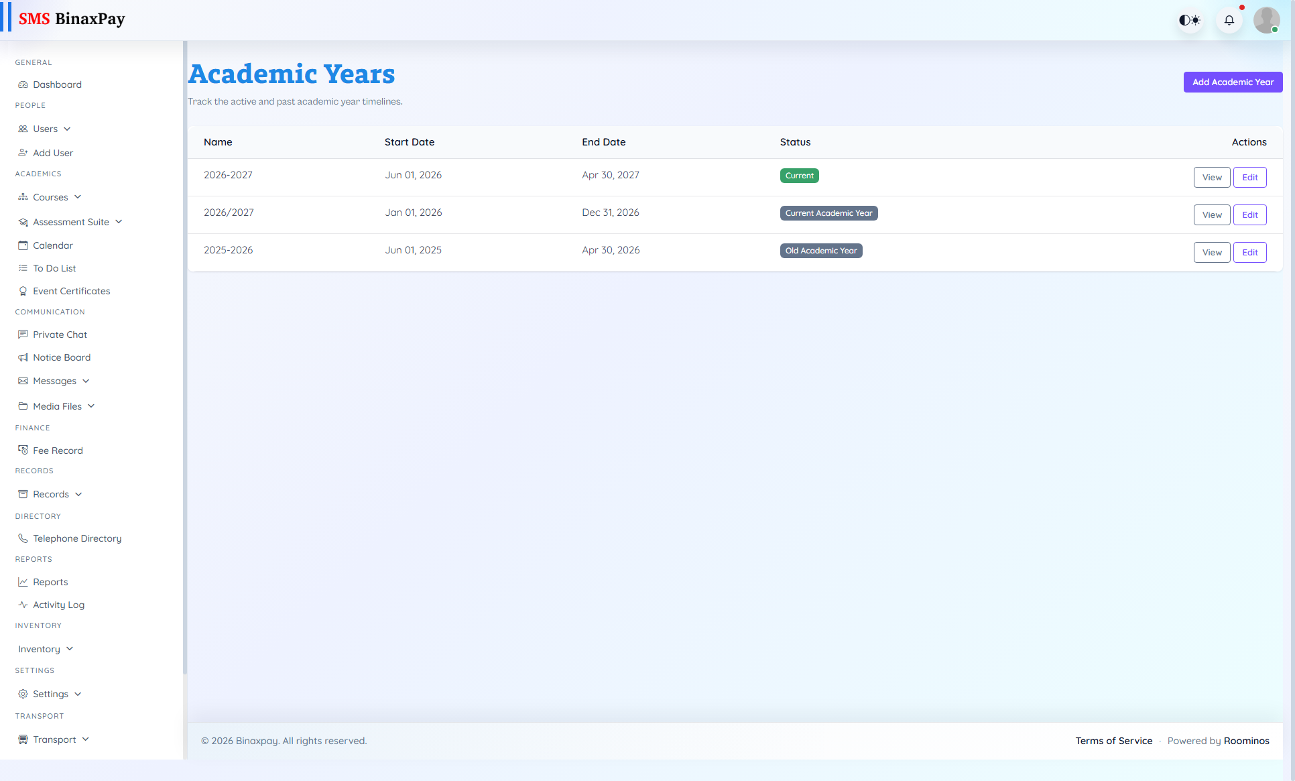
Task: Open the Telephone Directory
Action: click(x=77, y=538)
